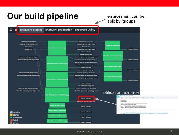The height and width of the screenshot is (135, 179).
Task: Click chatwork-notification after read-model-updater-rollback-staging
Action: point(86,117)
